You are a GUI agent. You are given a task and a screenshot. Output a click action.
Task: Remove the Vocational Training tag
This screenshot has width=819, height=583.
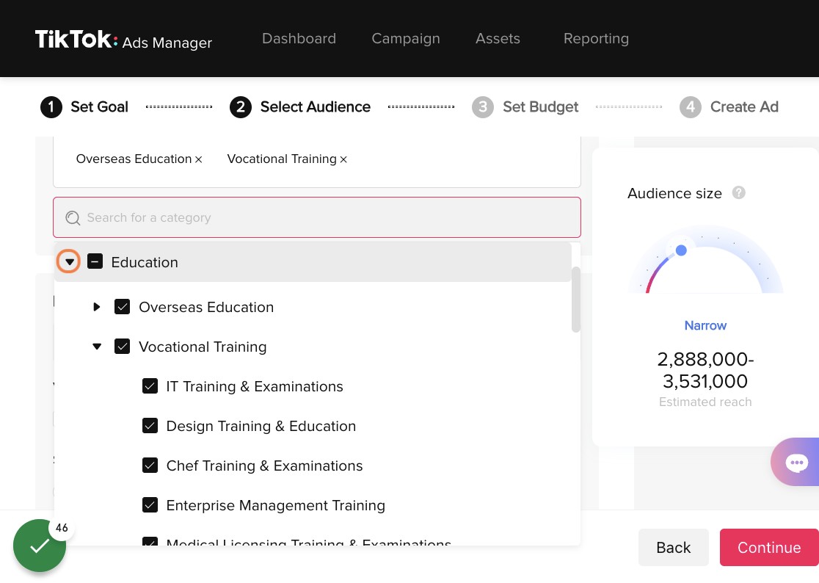coord(343,159)
